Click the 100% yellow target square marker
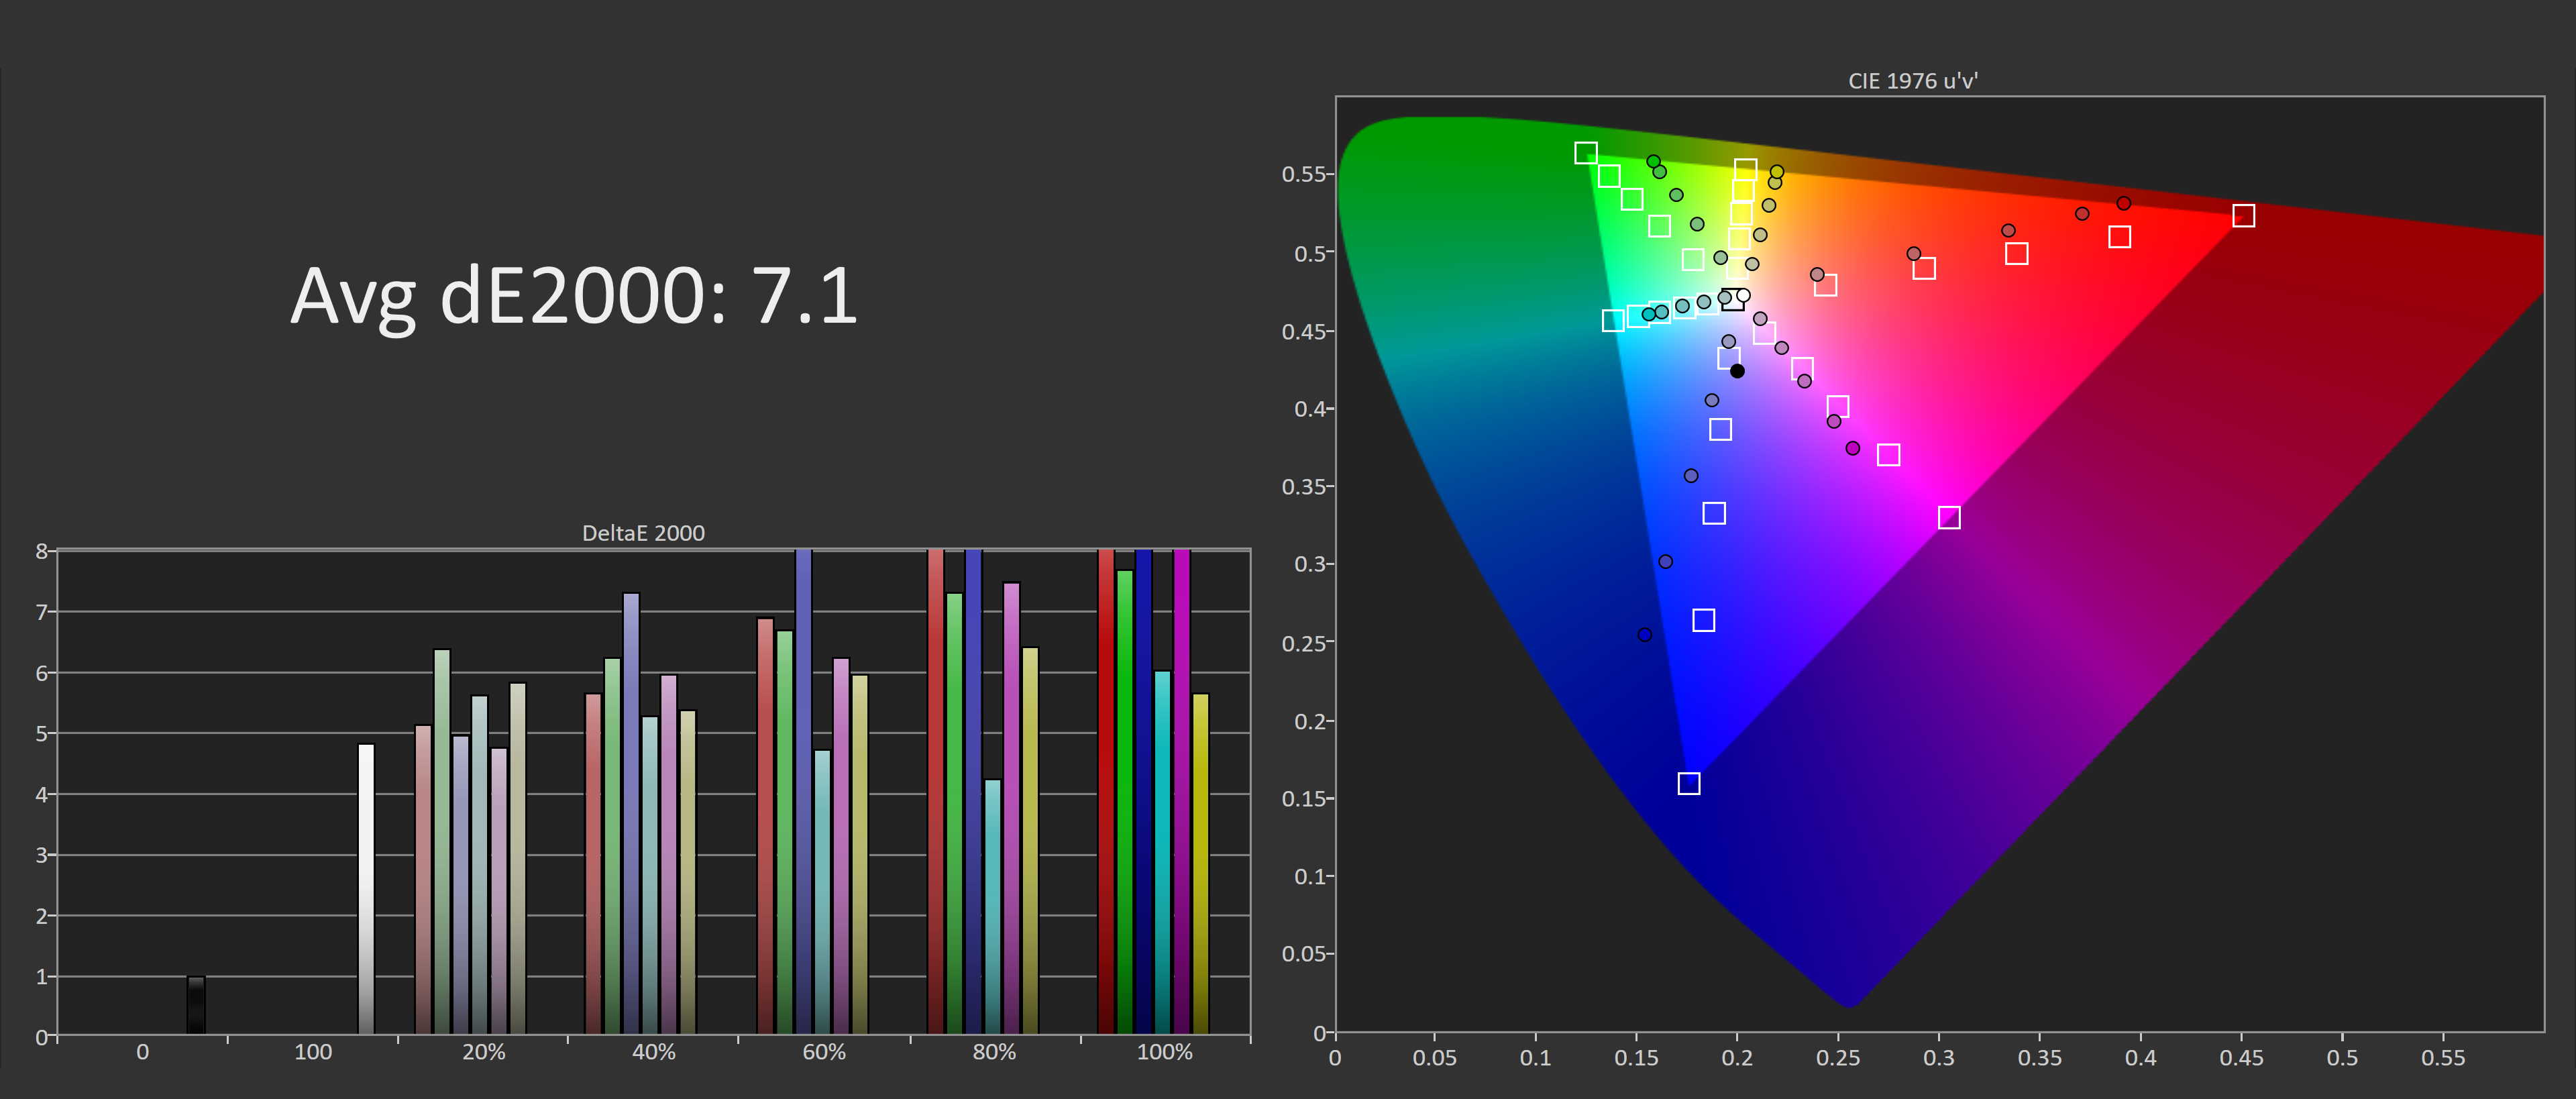Screen dimensions: 2576x1099 [x=1745, y=170]
